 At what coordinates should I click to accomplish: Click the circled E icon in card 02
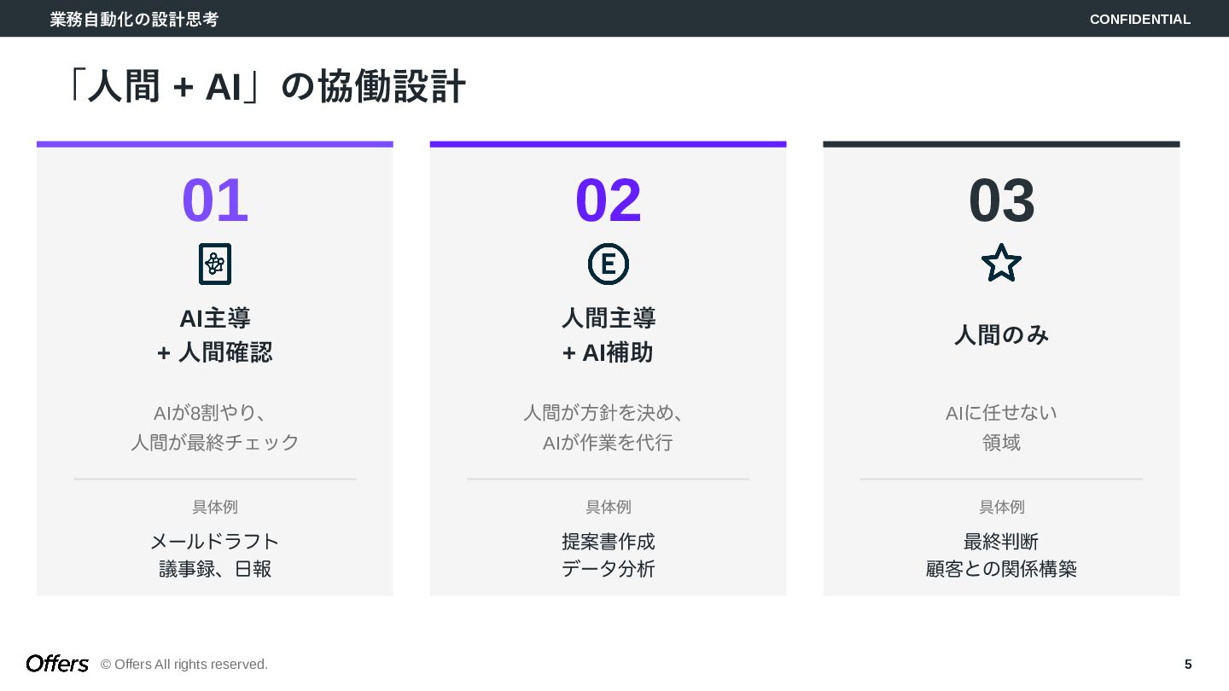tap(609, 264)
